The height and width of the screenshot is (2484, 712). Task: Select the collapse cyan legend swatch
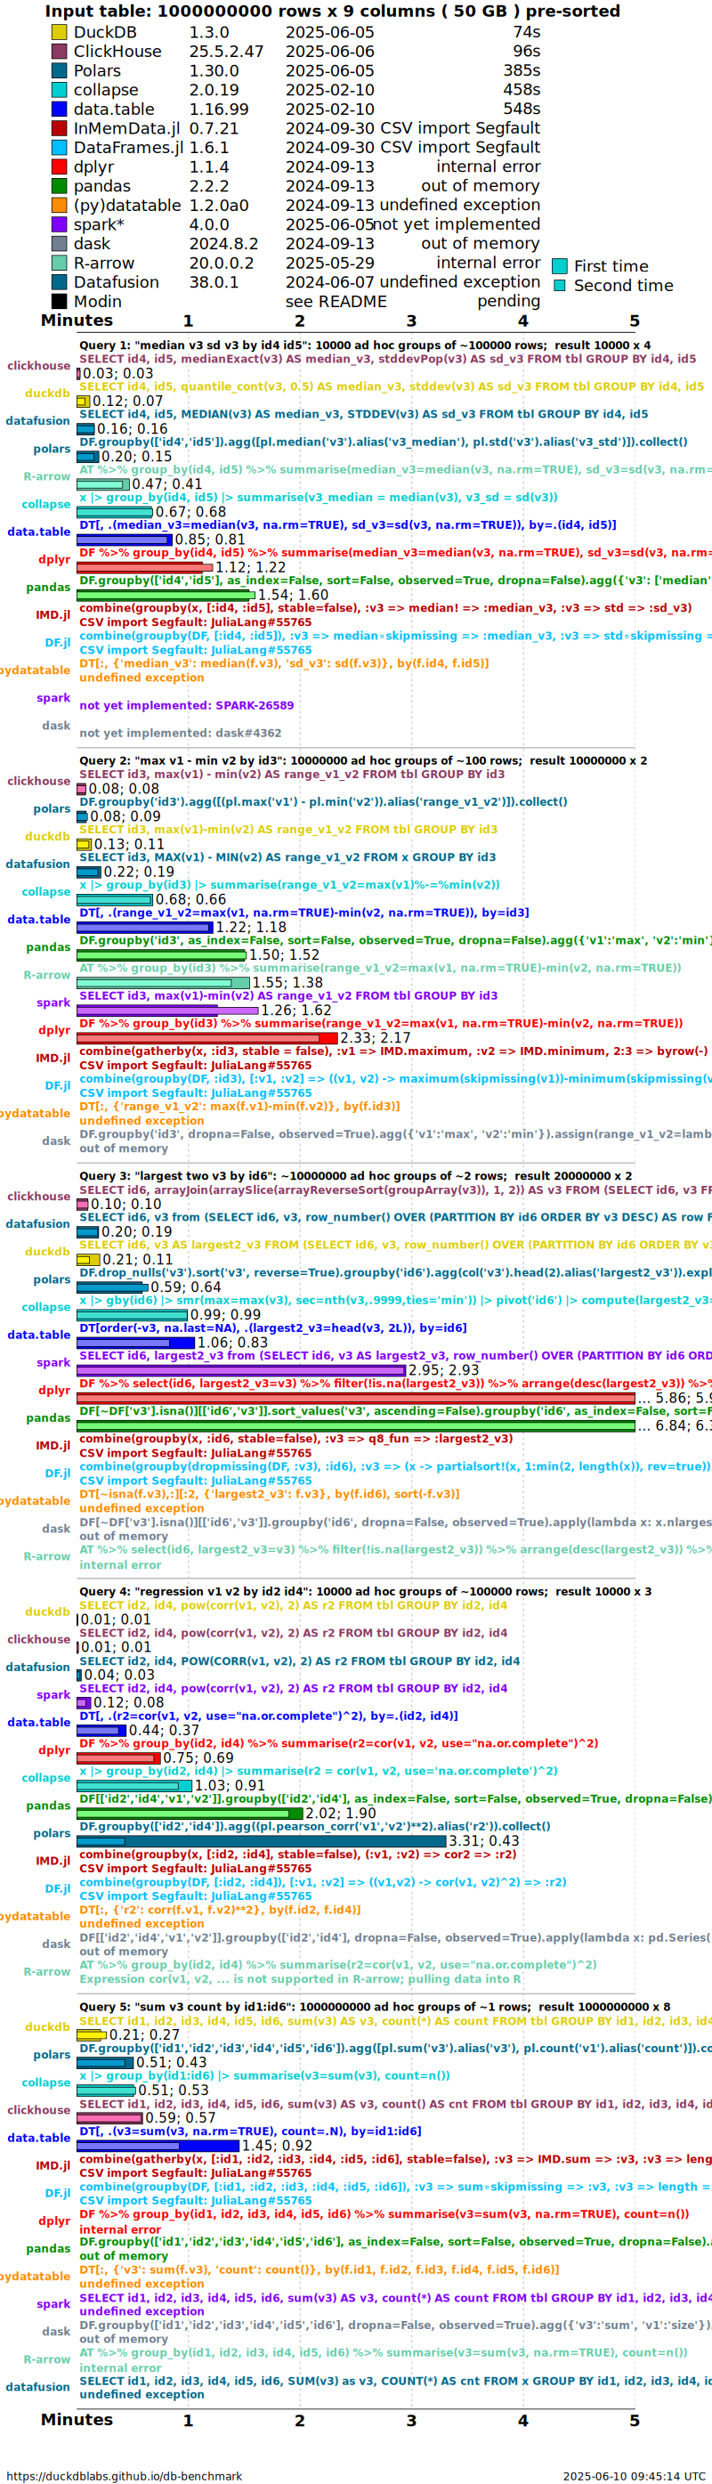point(59,90)
